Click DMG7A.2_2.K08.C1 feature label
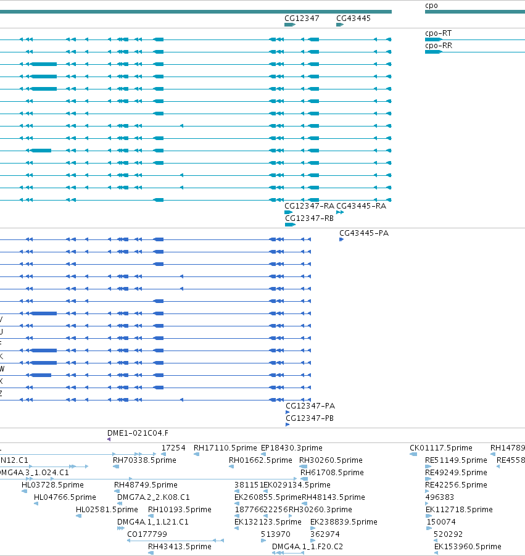 (153, 497)
